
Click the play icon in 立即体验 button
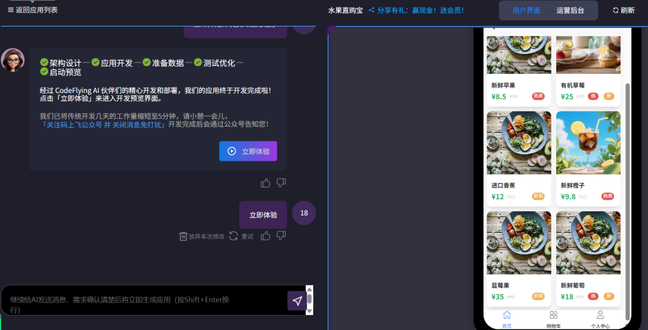click(232, 151)
